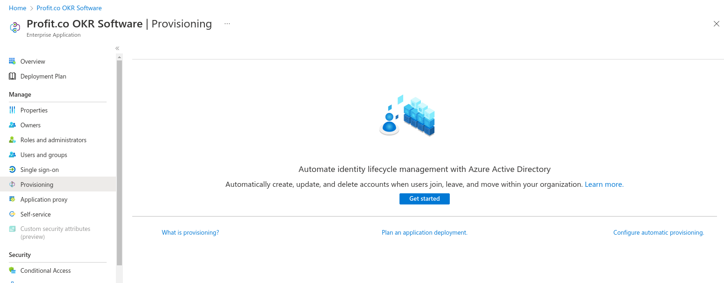
Task: Collapse the sidebar with double chevron
Action: coord(117,48)
